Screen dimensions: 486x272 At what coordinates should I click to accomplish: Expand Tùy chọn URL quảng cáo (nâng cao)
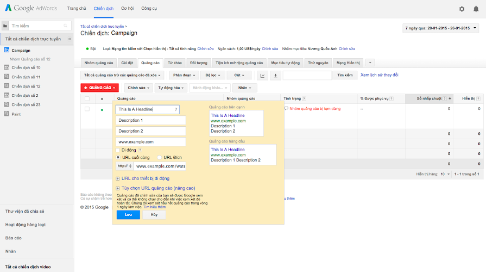156,188
